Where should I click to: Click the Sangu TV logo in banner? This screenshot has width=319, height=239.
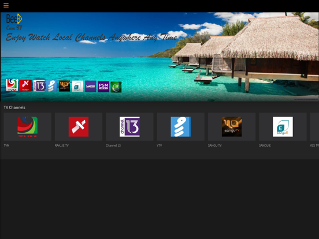pos(64,86)
